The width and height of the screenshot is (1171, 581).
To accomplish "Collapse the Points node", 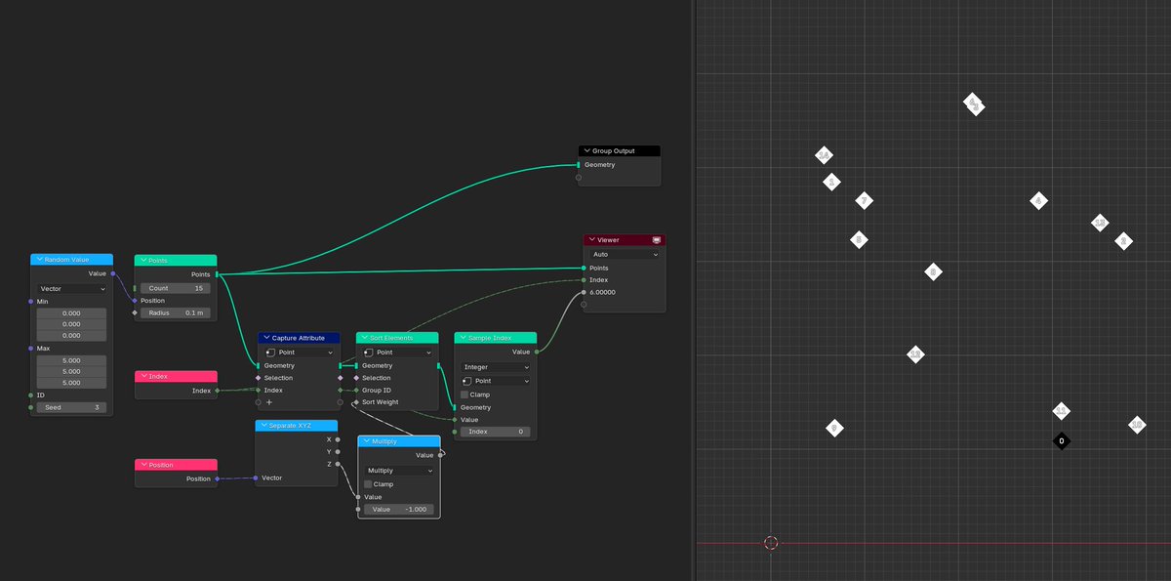I will (142, 261).
